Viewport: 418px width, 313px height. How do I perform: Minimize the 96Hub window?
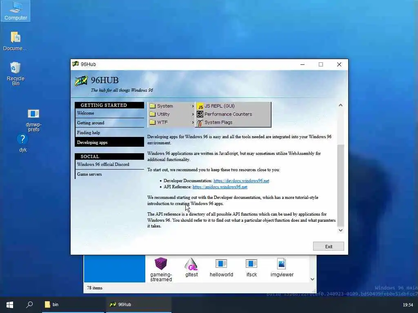pos(302,64)
